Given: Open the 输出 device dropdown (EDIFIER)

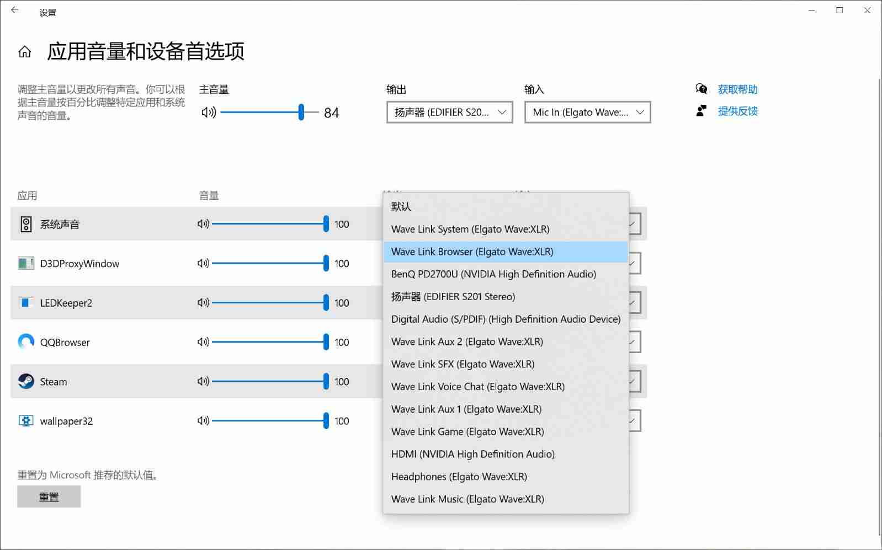Looking at the screenshot, I should (x=450, y=112).
